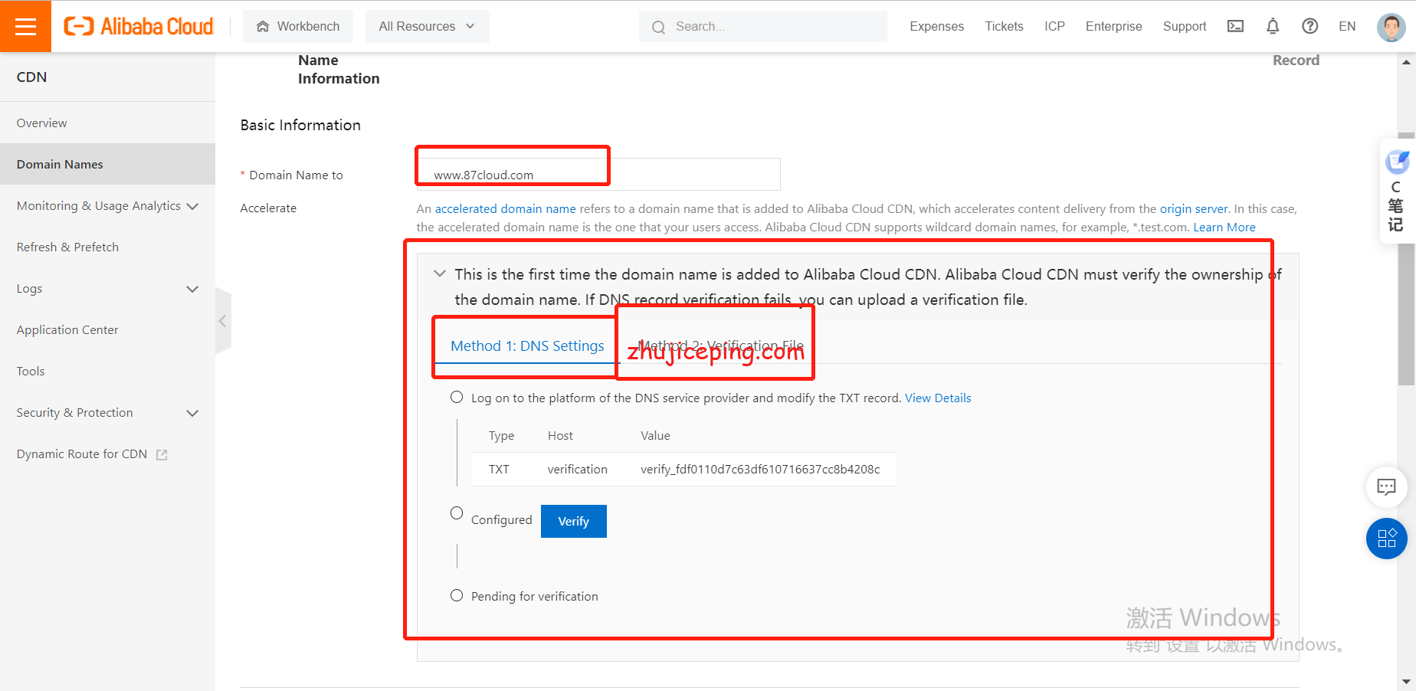
Task: Click the page vertical scrollbar thumb
Action: point(1407,260)
